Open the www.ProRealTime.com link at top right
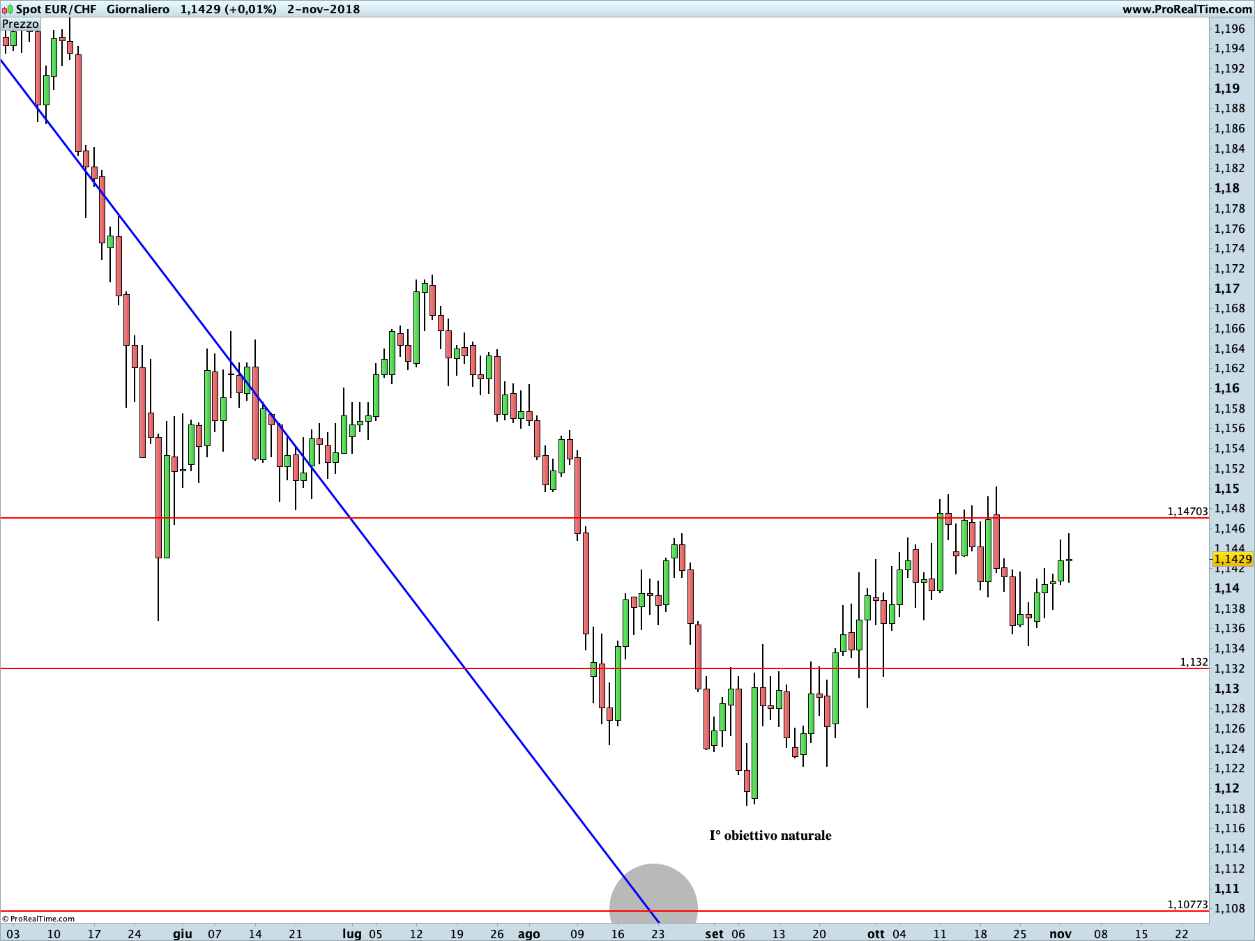Image resolution: width=1255 pixels, height=941 pixels. (x=1187, y=9)
